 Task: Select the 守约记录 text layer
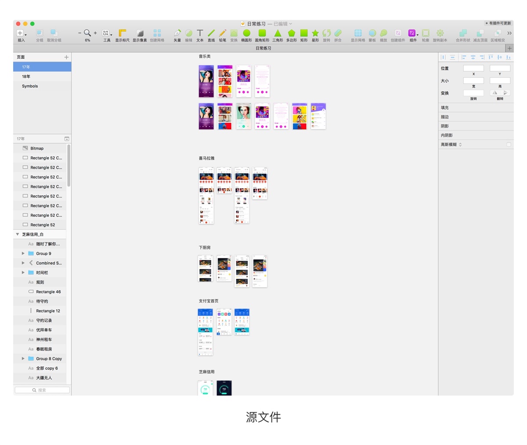40,320
